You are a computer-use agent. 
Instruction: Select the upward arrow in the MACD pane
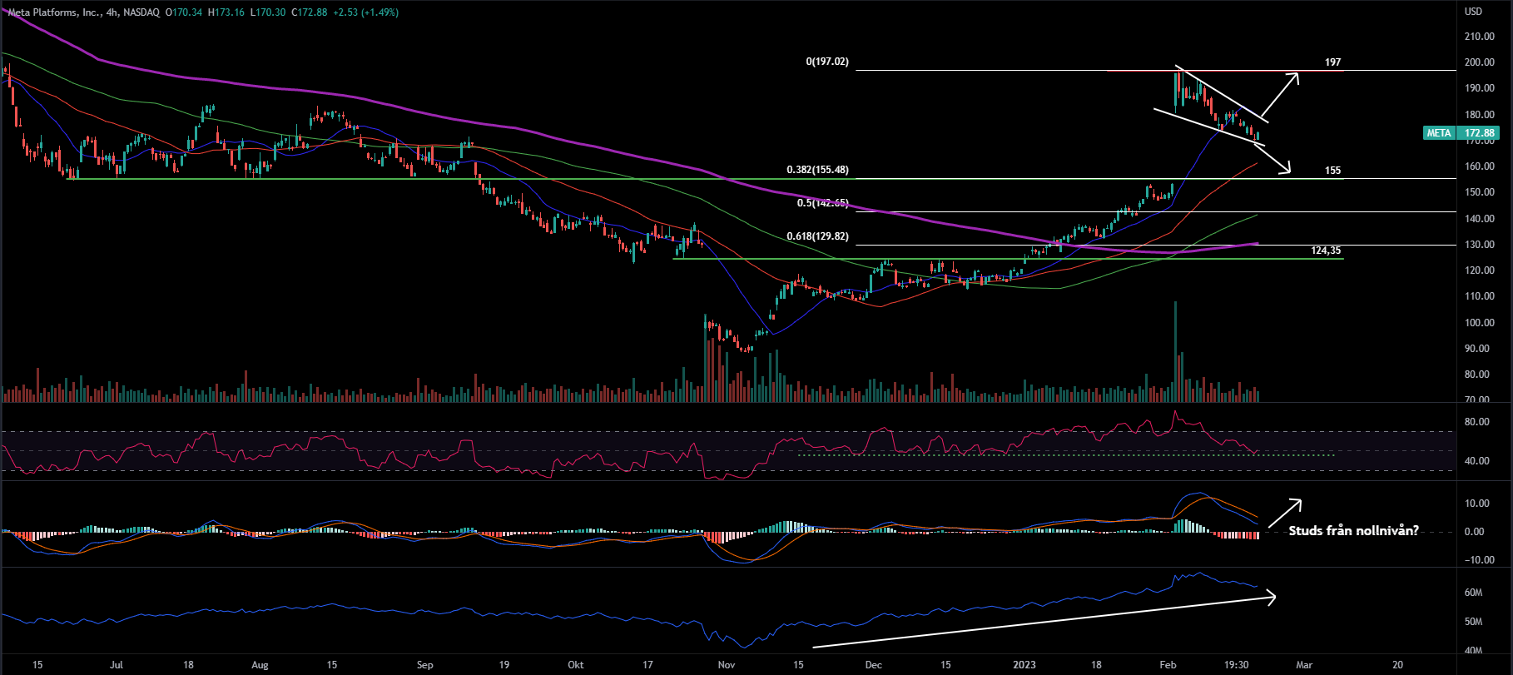[1284, 513]
